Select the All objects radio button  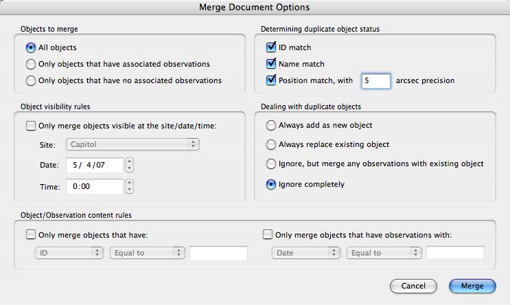(31, 48)
